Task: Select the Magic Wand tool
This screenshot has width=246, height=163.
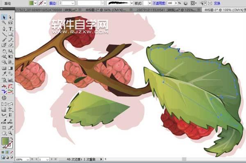Action: click(x=4, y=23)
